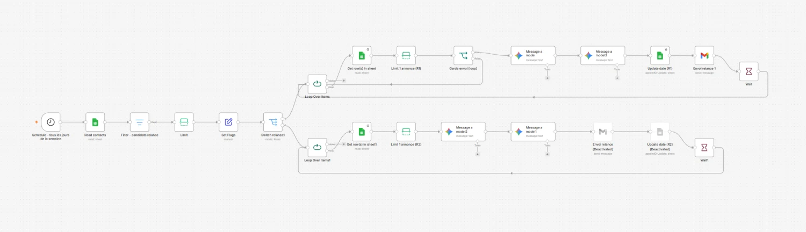This screenshot has width=806, height=232.
Task: Click the Garde envoi false output connector
Action: pyautogui.click(x=473, y=59)
